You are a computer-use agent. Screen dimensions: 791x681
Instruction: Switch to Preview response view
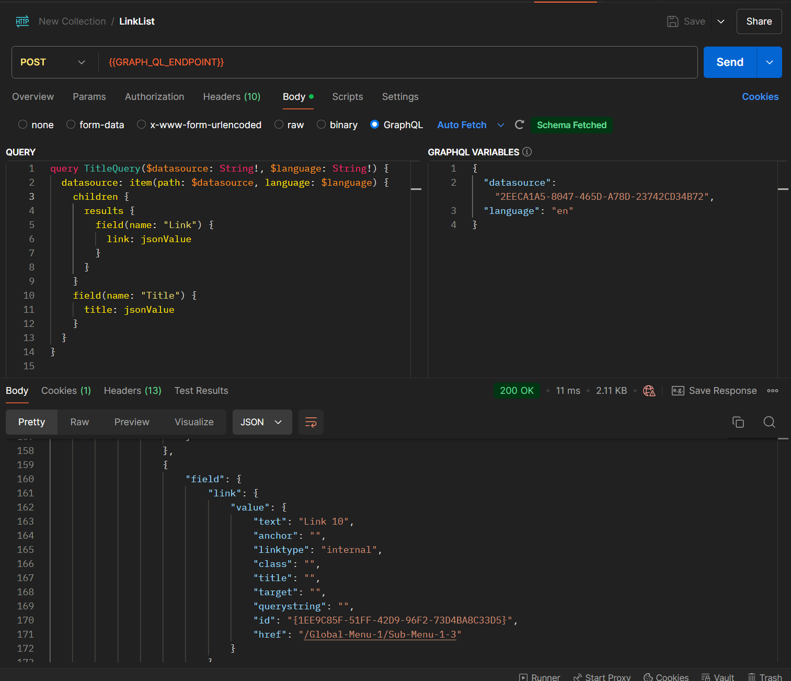(x=132, y=422)
